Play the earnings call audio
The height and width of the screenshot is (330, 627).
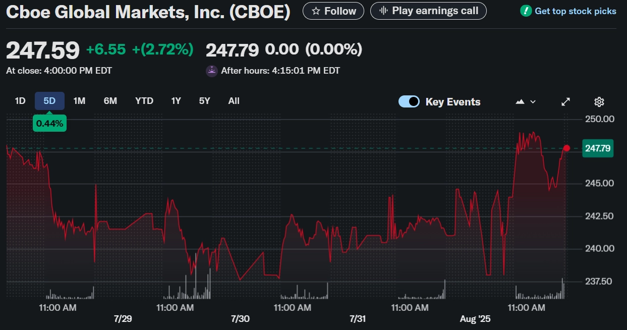(x=428, y=11)
